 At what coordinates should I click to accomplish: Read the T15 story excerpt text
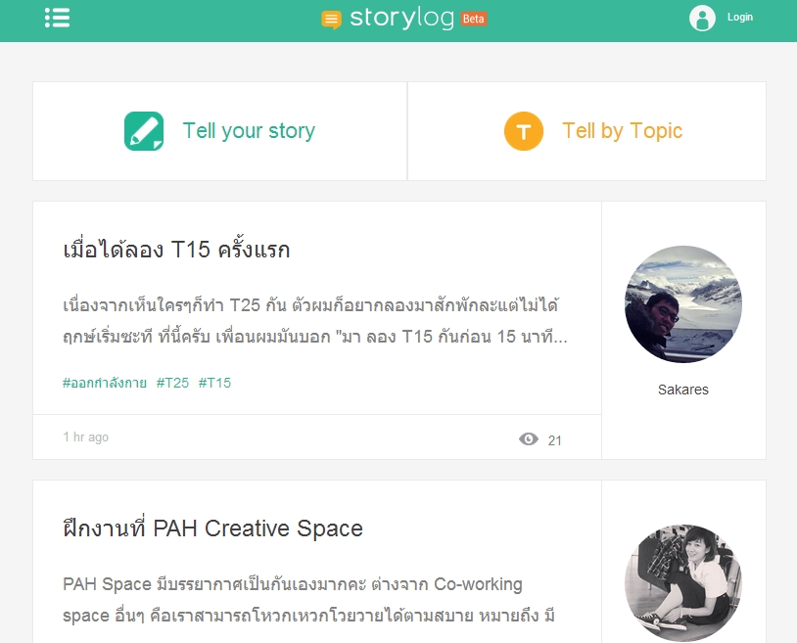tap(315, 321)
